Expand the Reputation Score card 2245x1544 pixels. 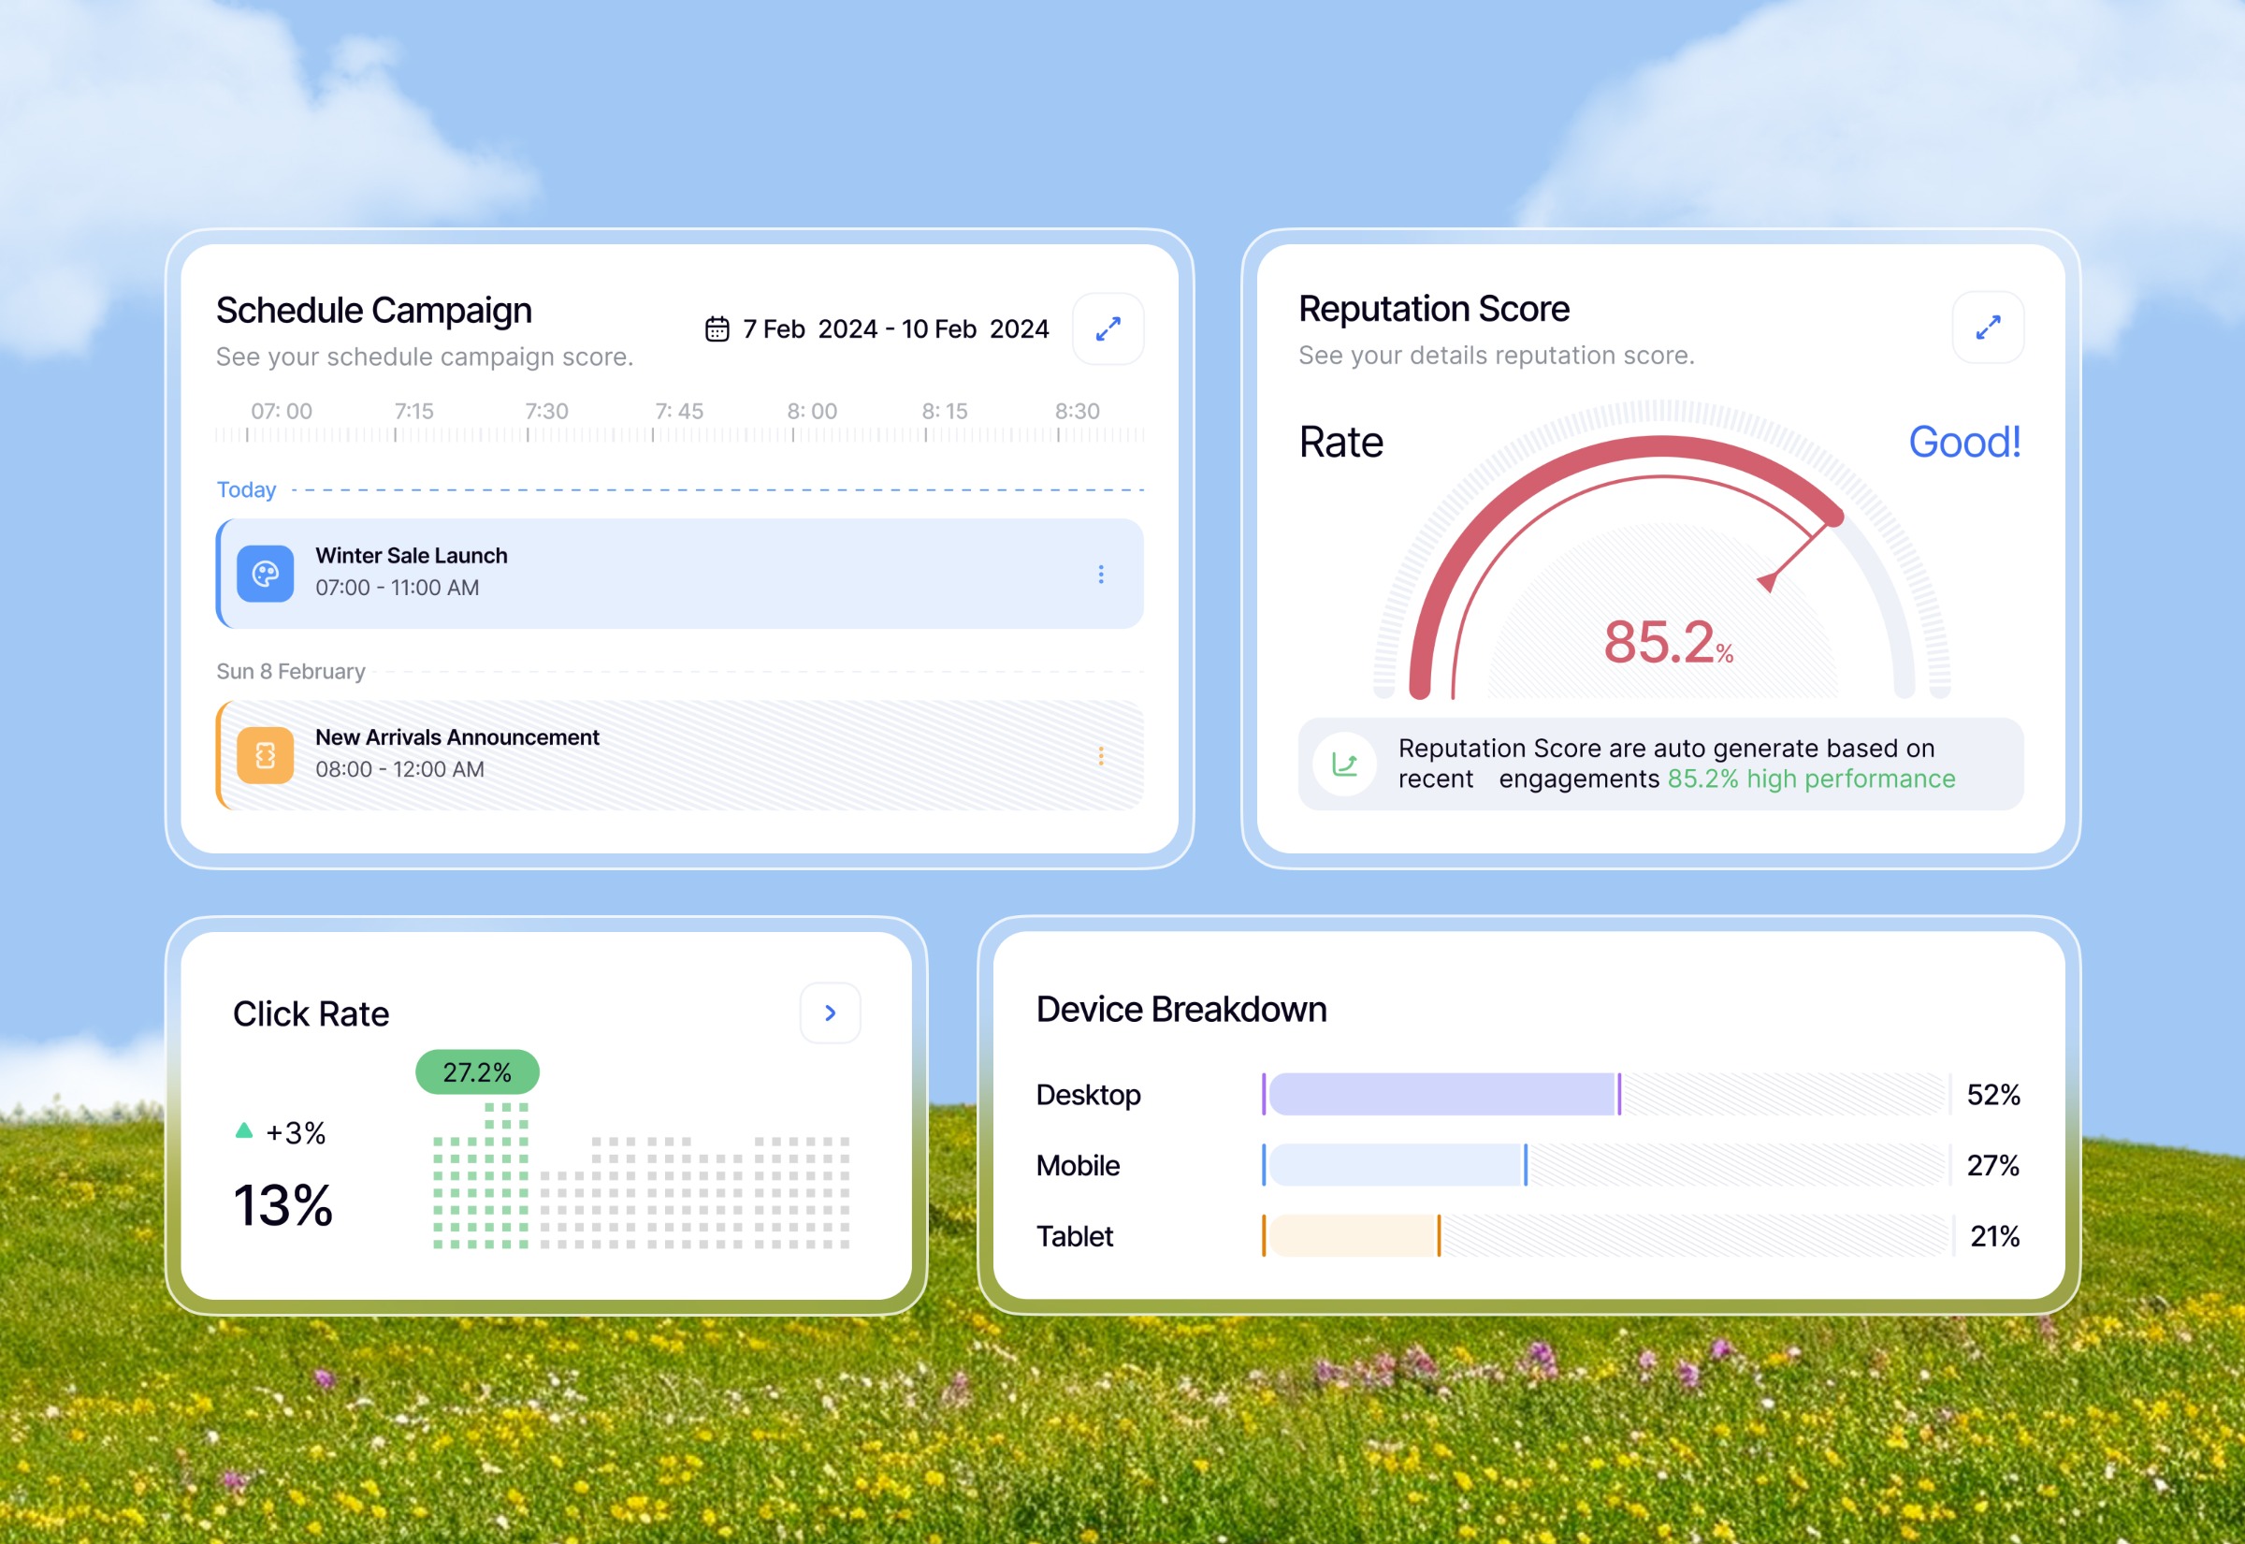[x=1987, y=328]
